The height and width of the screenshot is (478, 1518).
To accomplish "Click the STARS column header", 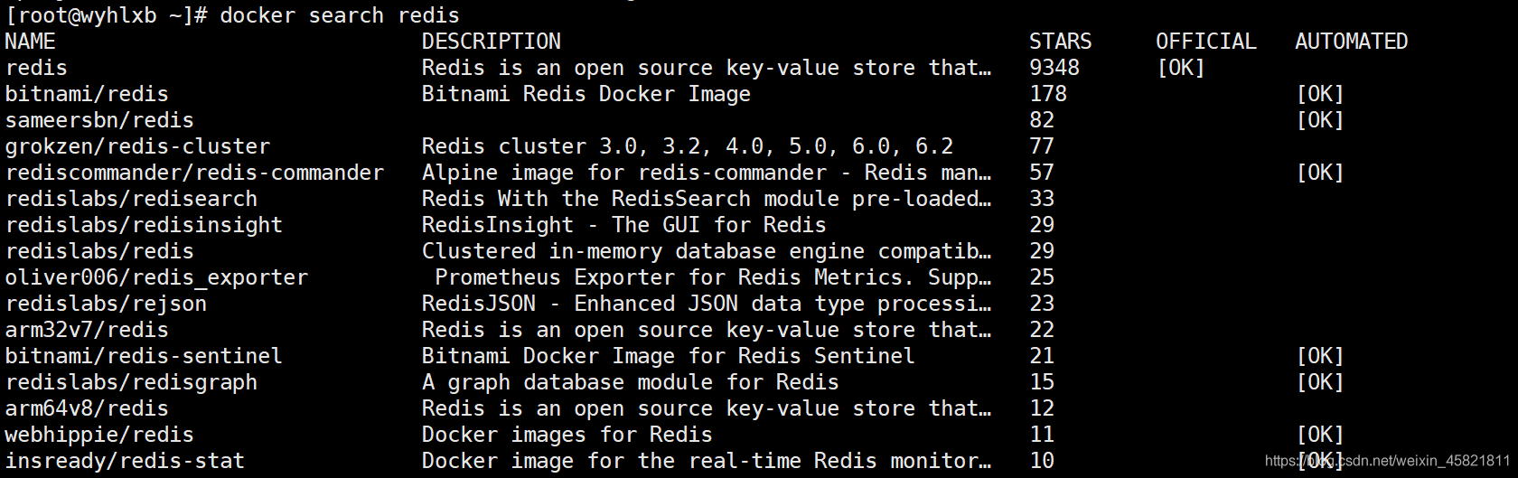I will [x=1061, y=42].
